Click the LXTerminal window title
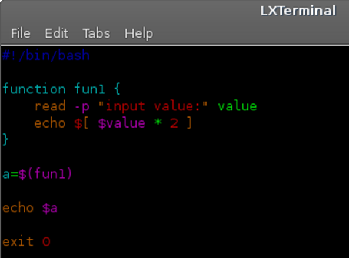This screenshot has height=258, width=349. 298,11
